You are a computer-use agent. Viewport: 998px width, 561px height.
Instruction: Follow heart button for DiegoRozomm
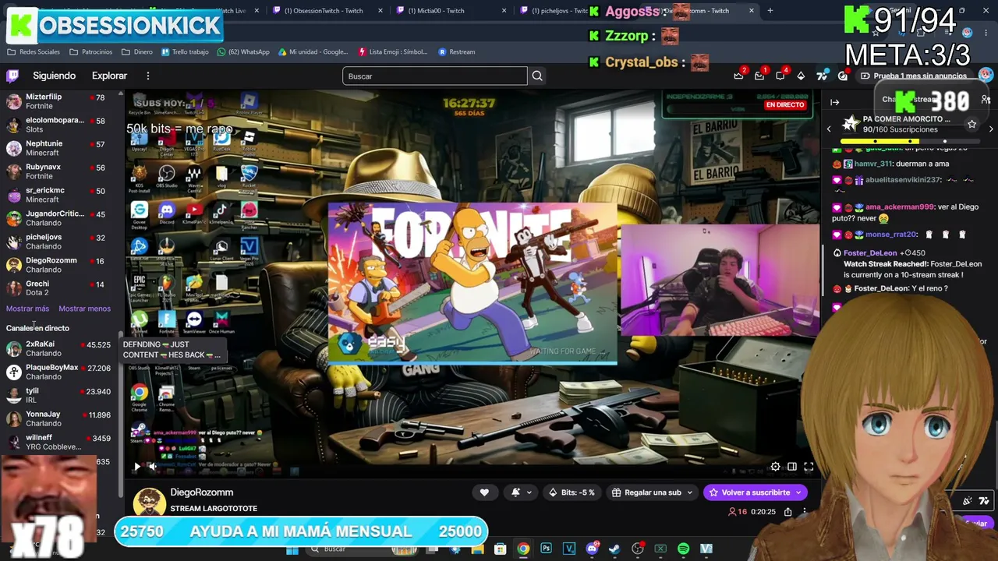click(x=484, y=492)
